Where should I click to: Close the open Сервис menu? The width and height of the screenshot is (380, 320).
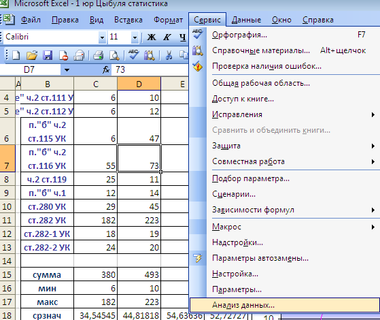207,20
